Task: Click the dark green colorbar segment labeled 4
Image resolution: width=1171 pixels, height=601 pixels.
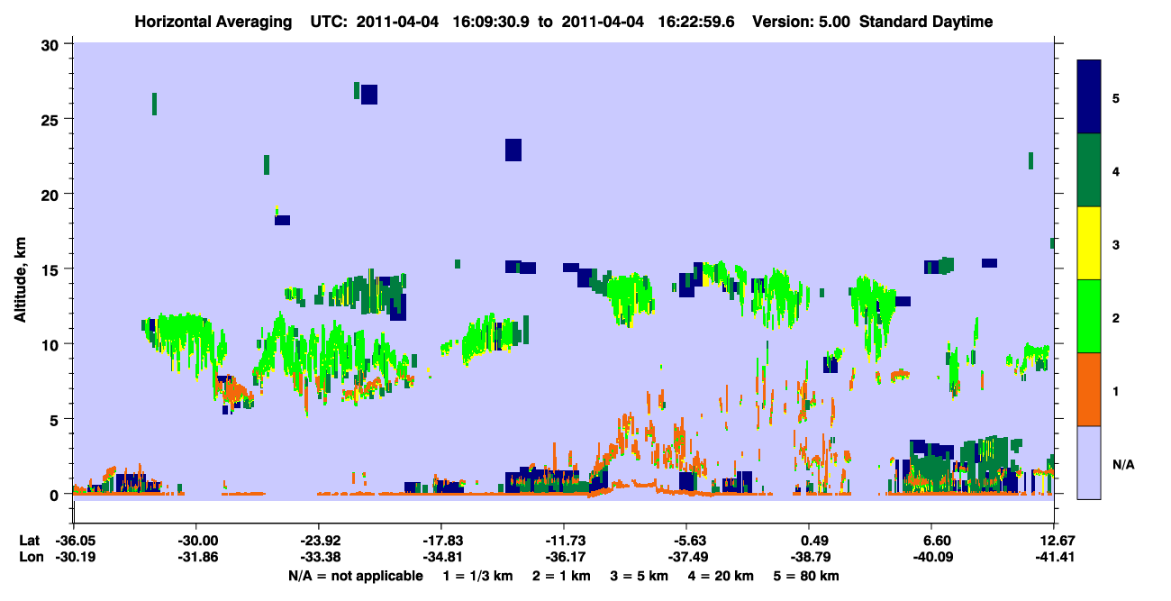Action: click(1089, 170)
